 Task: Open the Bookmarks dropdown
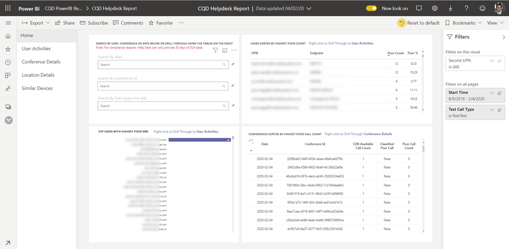[463, 23]
